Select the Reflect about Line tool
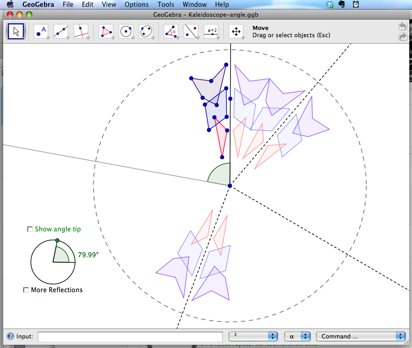This screenshot has height=348, width=412. [191, 31]
